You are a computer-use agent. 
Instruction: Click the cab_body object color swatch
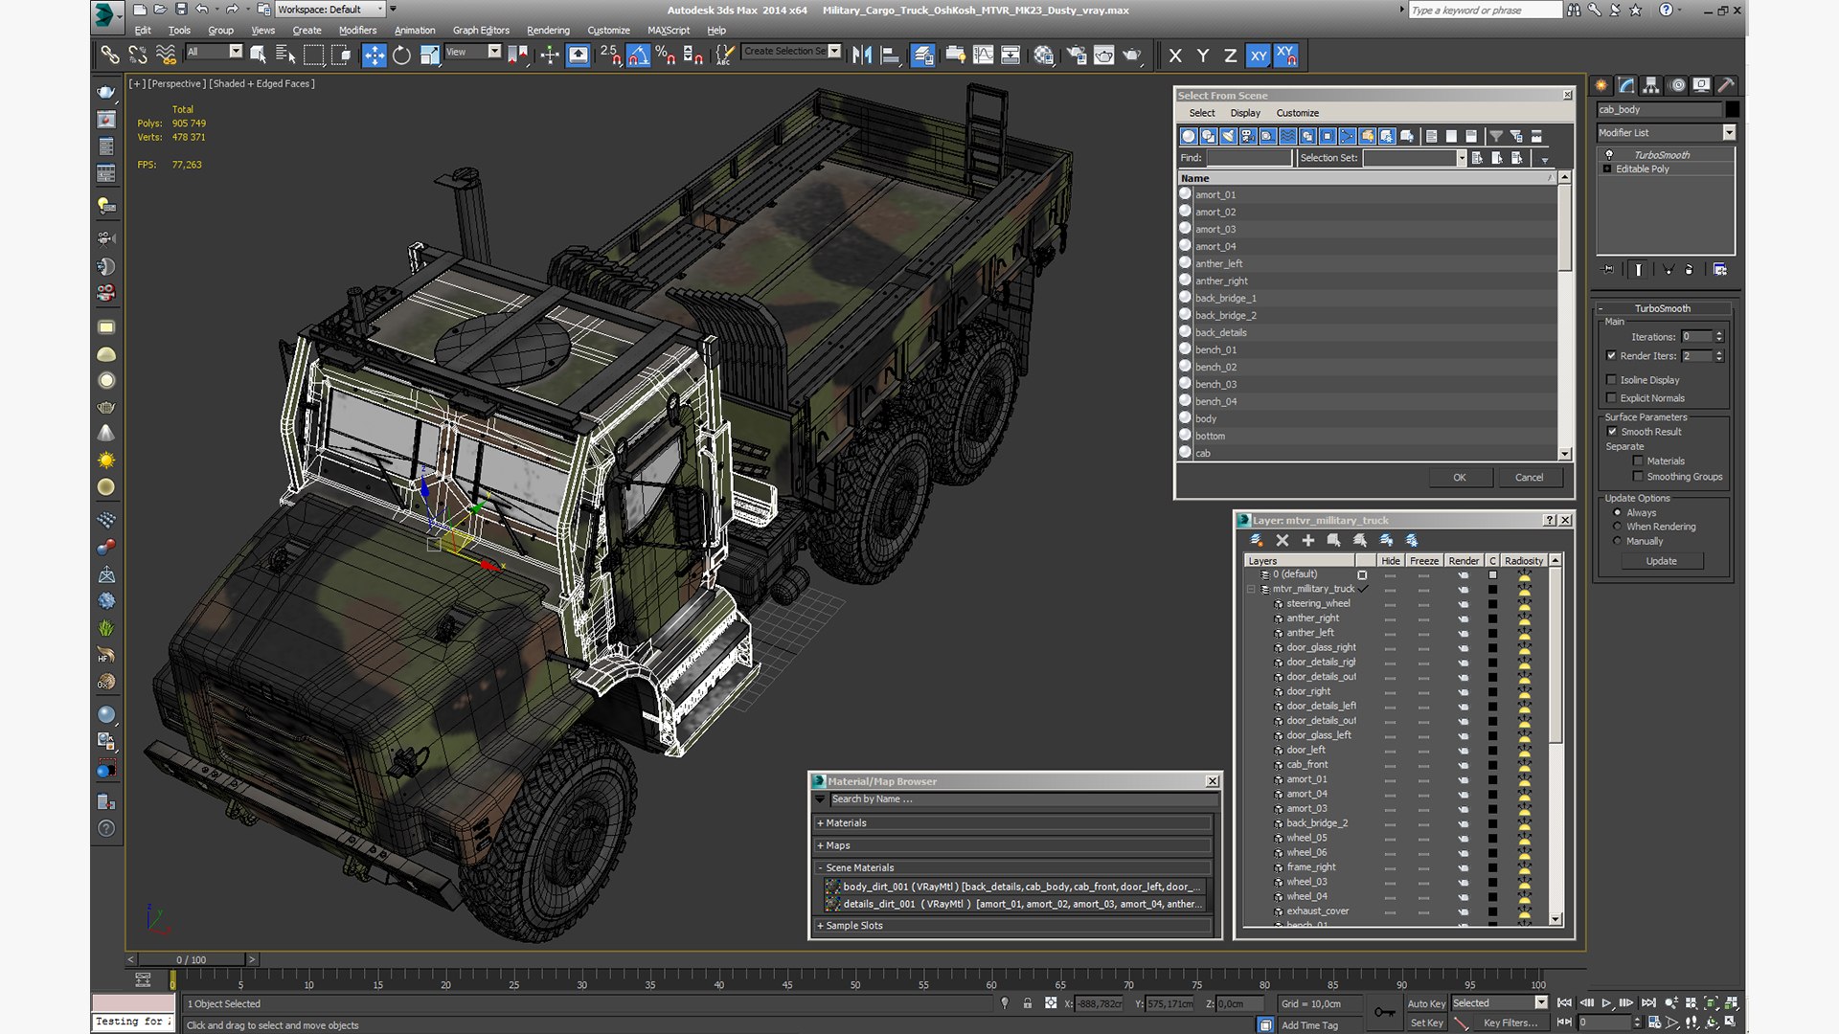1732,110
